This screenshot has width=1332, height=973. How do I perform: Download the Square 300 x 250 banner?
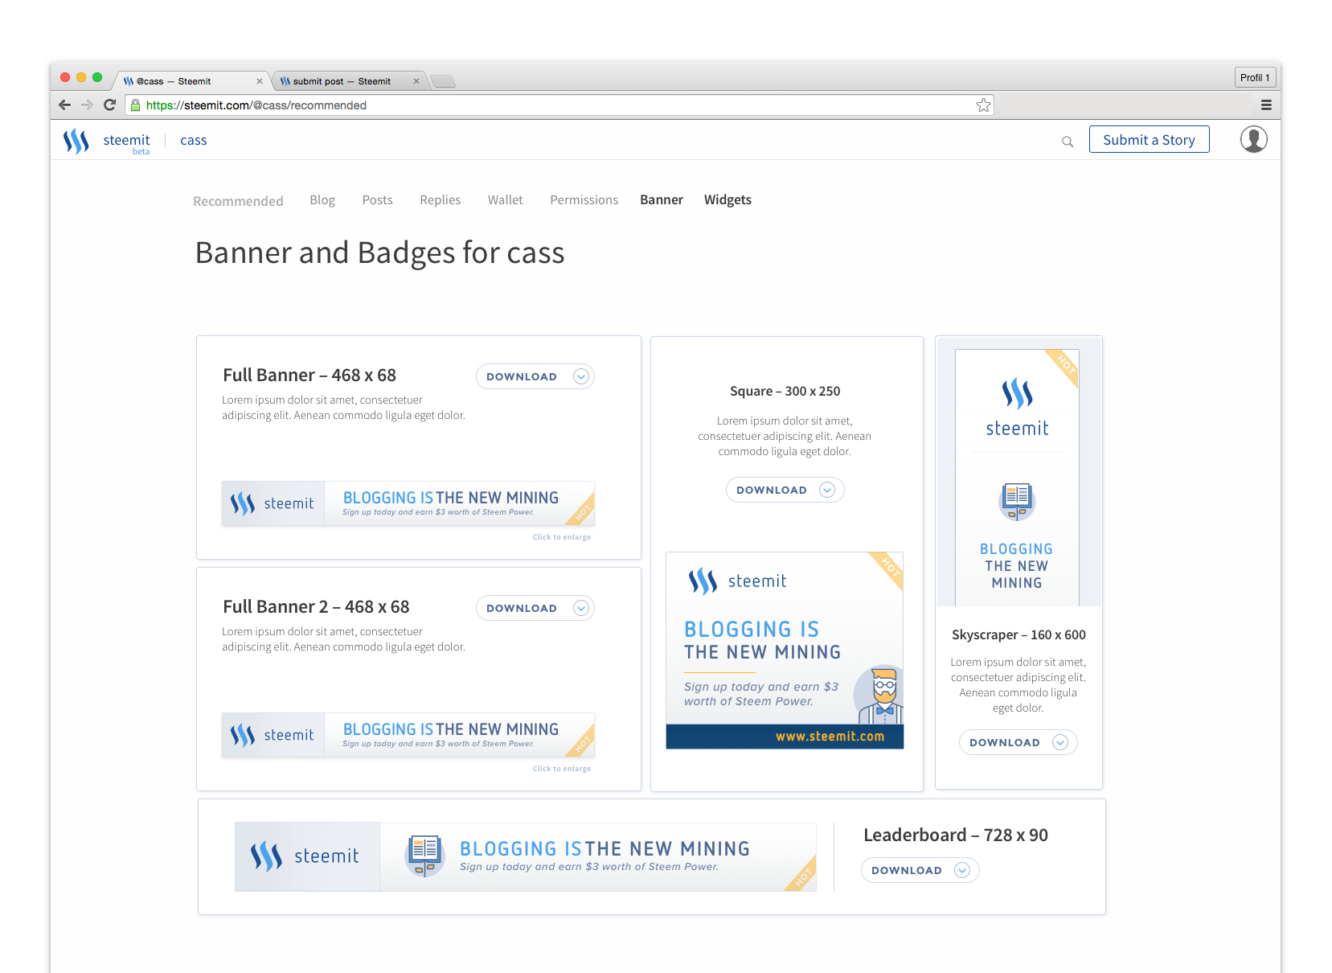[785, 490]
